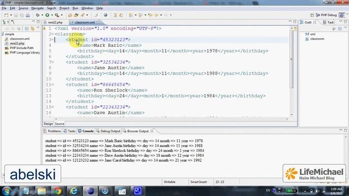Open the Run button dropdown arrow
The image size is (349, 196).
52,15
